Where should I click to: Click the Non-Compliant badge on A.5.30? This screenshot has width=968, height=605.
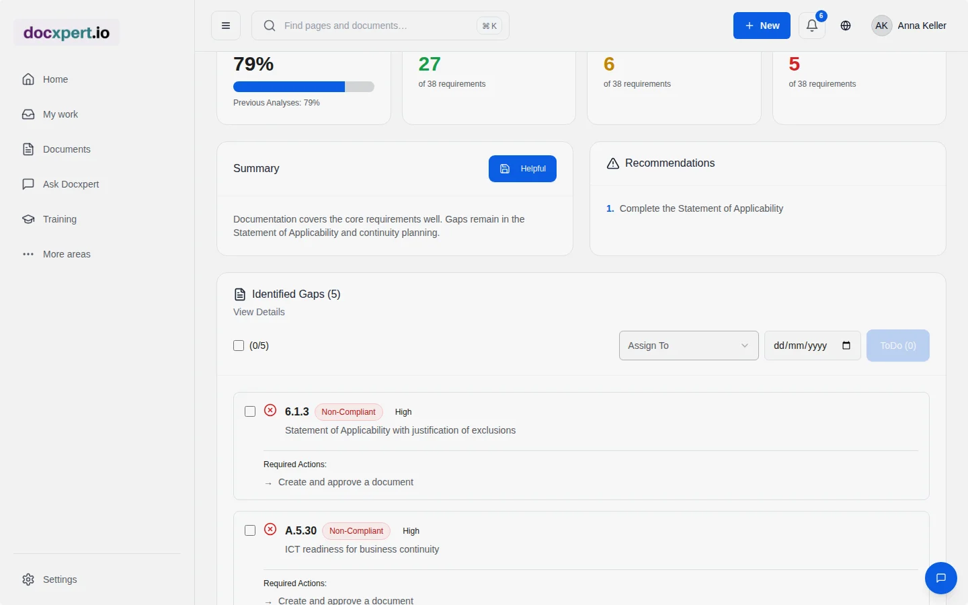[356, 531]
